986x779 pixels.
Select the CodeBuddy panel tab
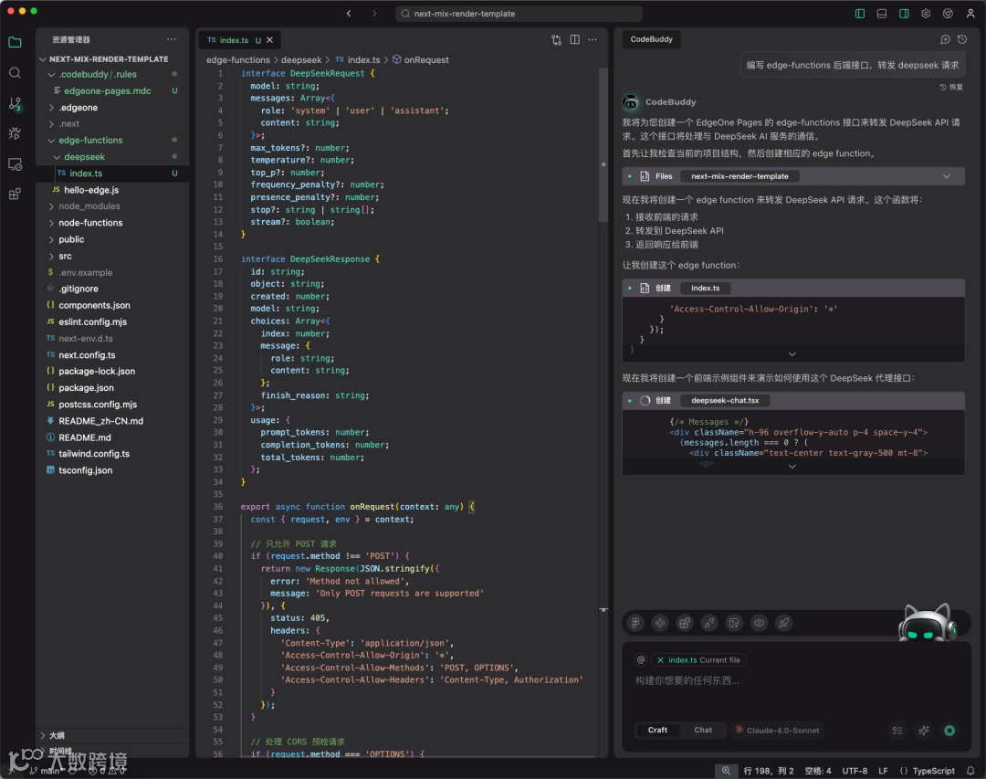652,39
